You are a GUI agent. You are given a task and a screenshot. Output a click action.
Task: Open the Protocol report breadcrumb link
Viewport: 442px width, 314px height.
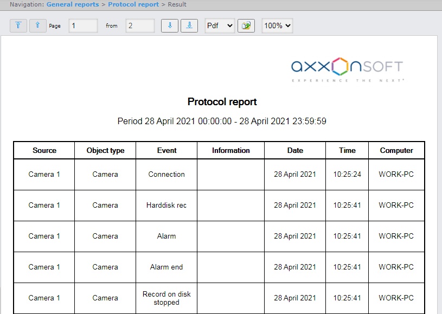pyautogui.click(x=133, y=4)
